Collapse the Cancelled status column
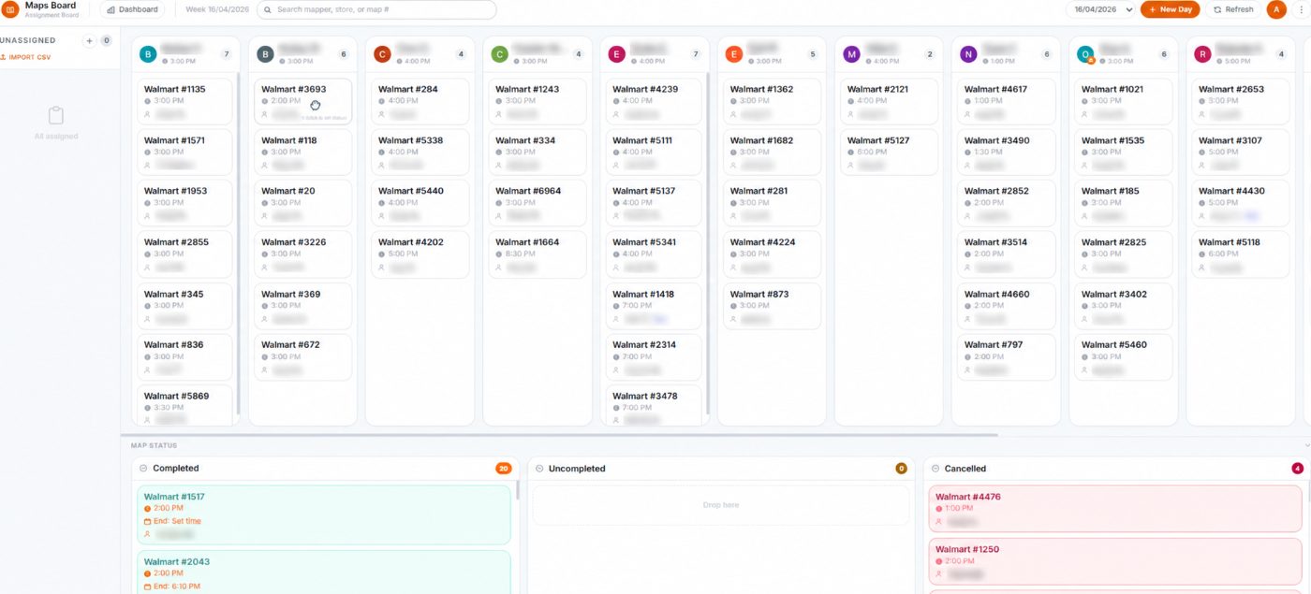This screenshot has height=594, width=1311. 935,469
